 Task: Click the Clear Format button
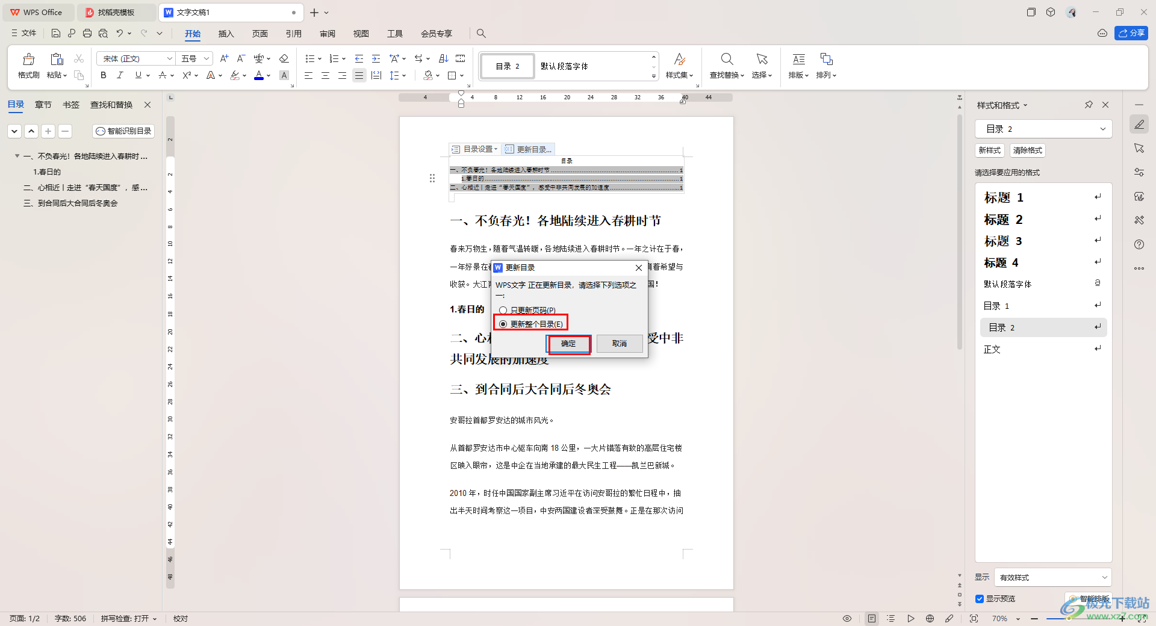[1028, 150]
